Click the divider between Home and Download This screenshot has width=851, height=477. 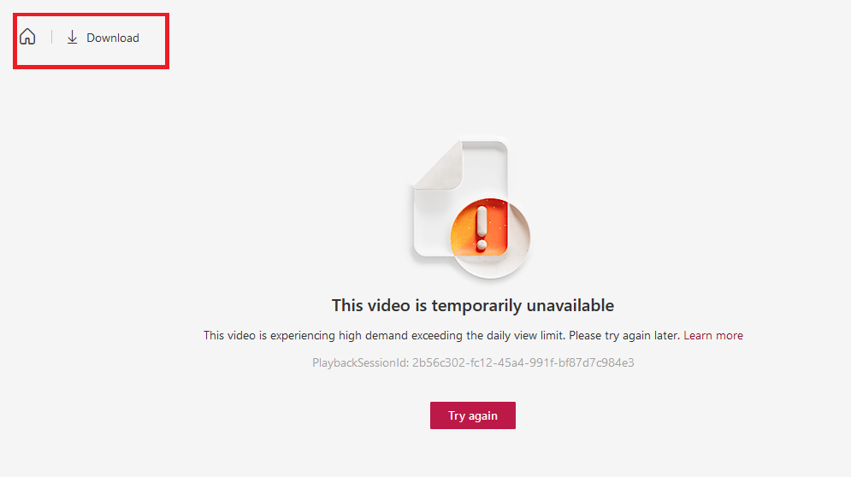coord(51,37)
